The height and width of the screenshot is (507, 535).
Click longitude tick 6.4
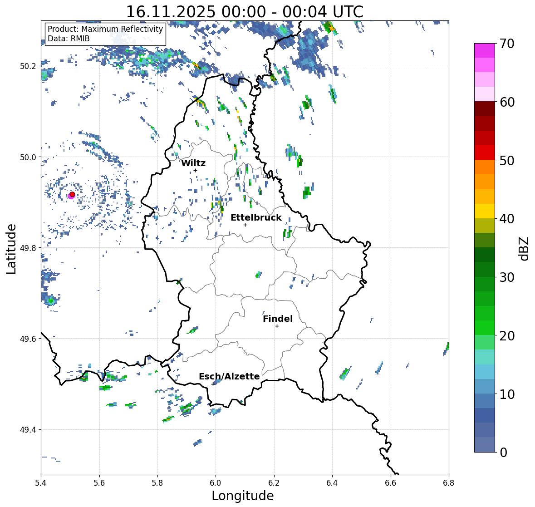[332, 483]
